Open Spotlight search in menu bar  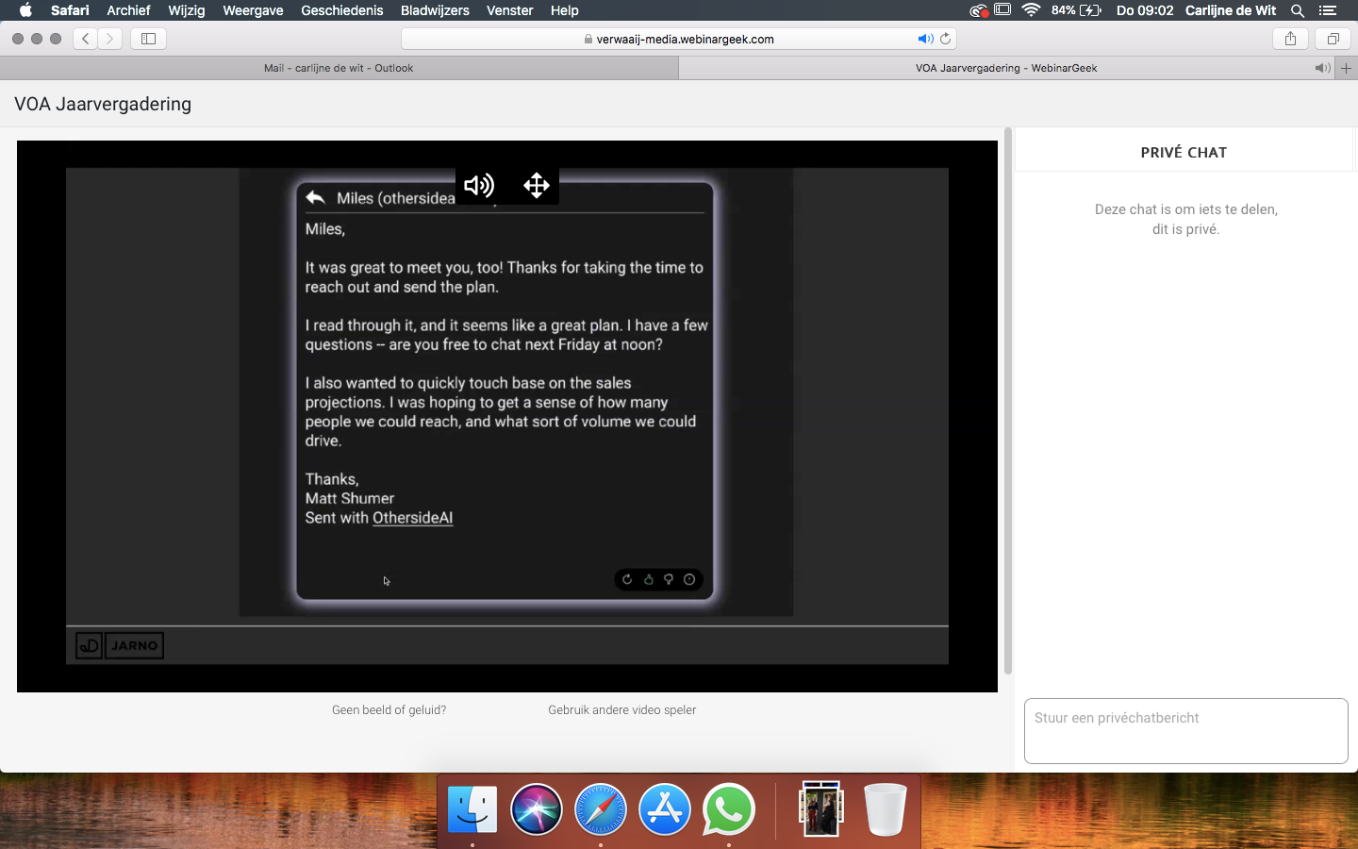click(x=1298, y=10)
